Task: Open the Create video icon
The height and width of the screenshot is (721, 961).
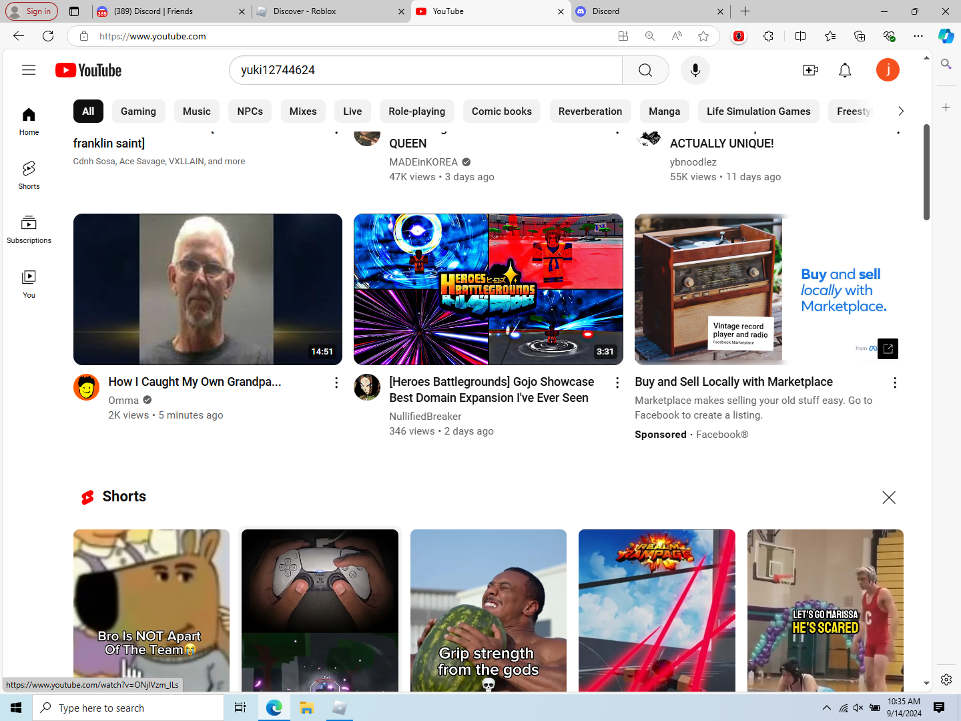Action: click(x=810, y=70)
